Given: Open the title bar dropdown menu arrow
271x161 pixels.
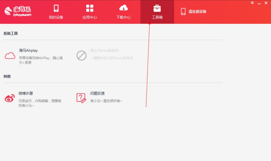Looking at the screenshot, I should [x=252, y=3].
